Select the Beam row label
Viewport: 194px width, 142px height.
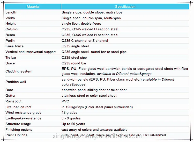pyautogui.click(x=10, y=35)
